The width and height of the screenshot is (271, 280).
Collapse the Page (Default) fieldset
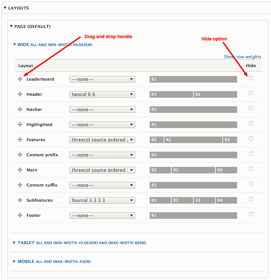[x=32, y=26]
